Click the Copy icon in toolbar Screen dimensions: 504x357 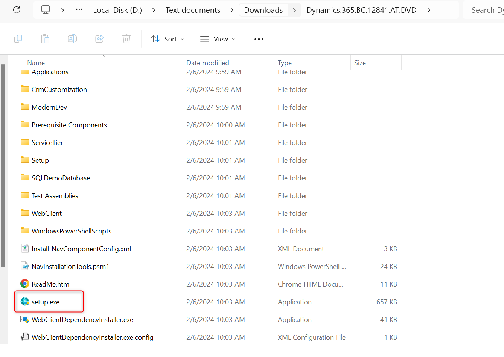[x=18, y=39]
